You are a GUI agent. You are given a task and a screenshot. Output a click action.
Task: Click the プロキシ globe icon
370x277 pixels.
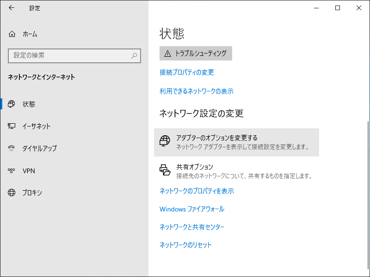(11, 193)
